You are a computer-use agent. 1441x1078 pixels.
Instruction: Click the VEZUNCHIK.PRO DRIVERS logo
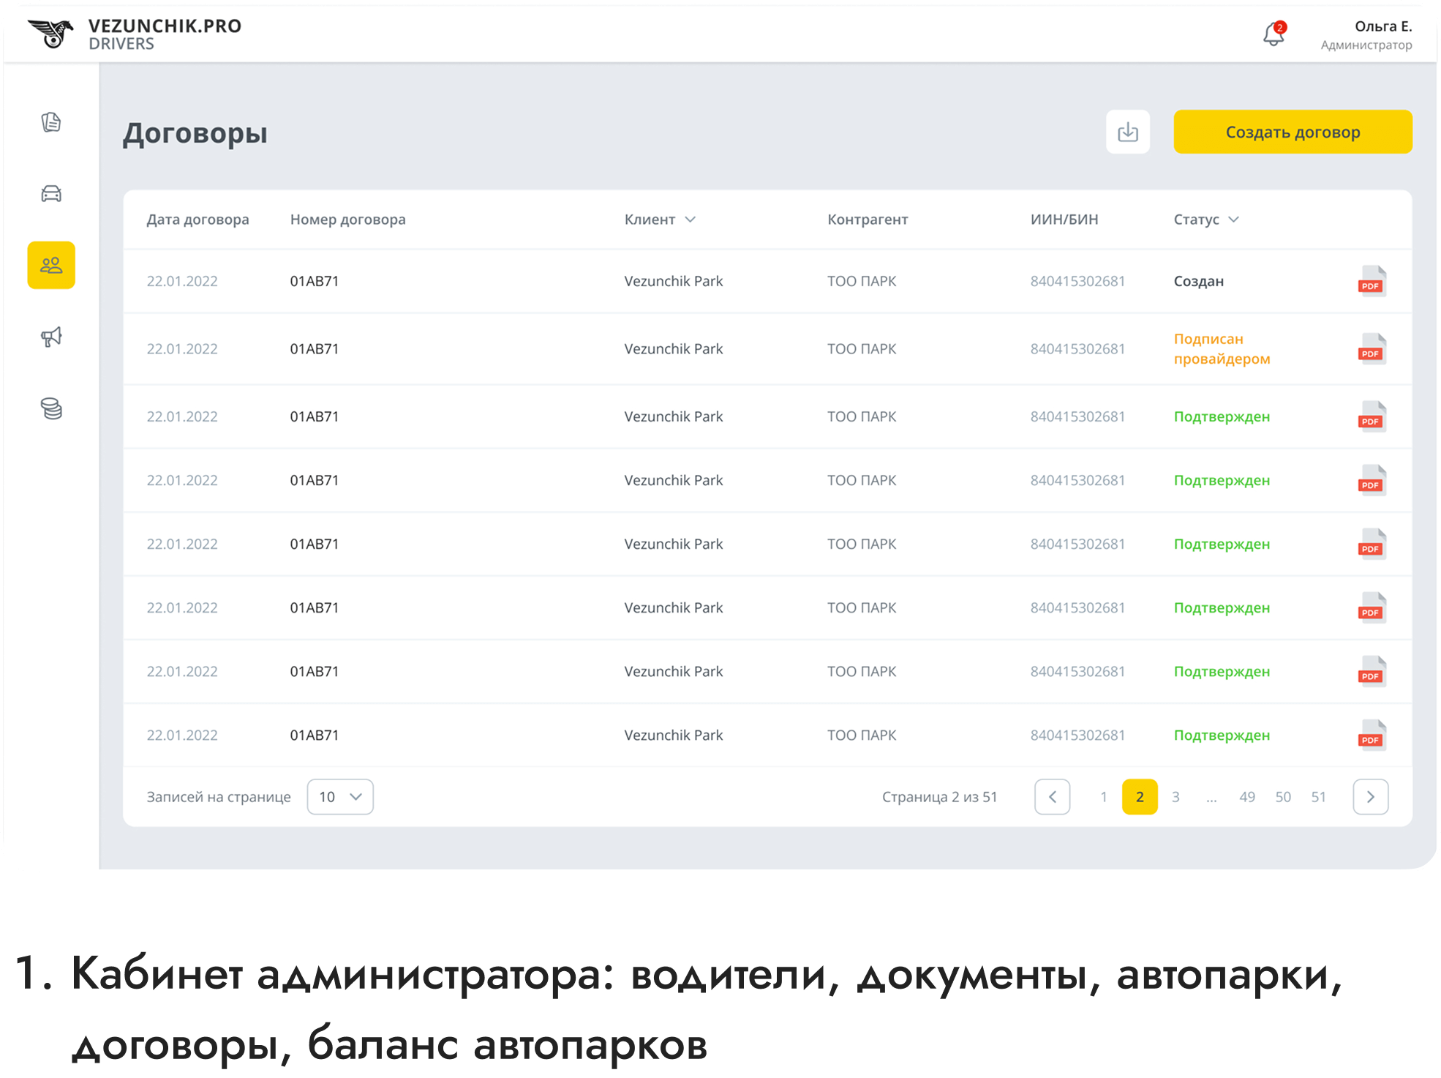tap(135, 34)
